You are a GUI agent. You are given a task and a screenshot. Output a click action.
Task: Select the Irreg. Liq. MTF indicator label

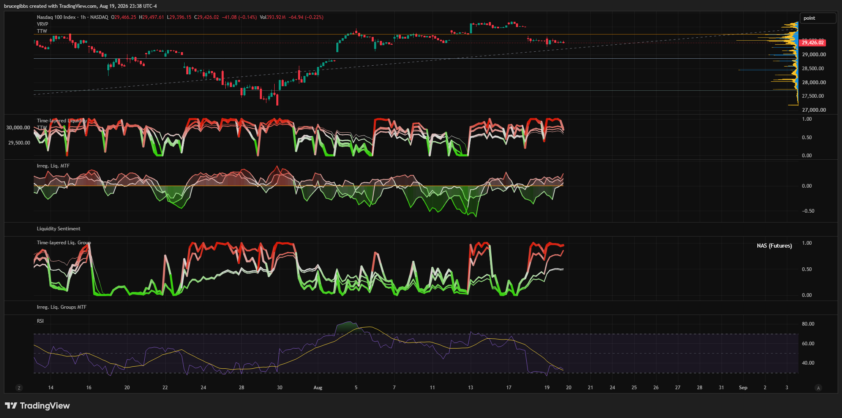click(x=53, y=166)
